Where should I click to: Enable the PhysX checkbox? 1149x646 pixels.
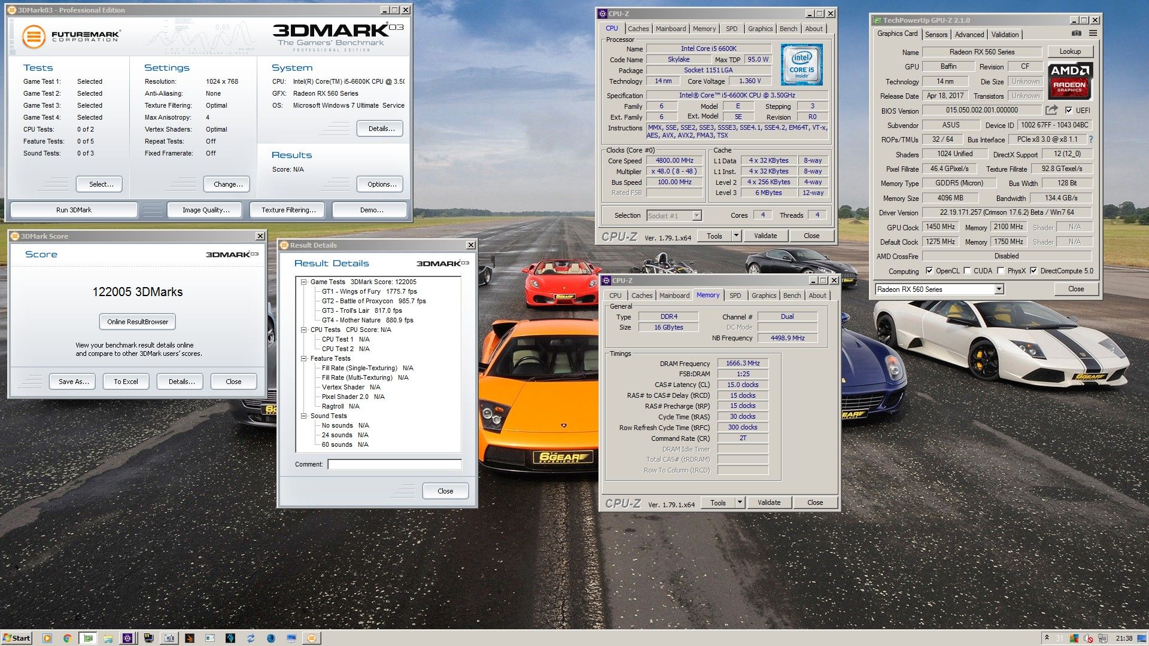[x=1000, y=271]
